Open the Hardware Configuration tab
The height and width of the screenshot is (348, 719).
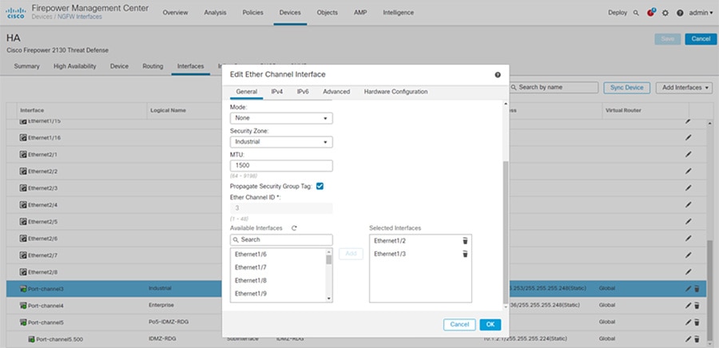click(x=395, y=92)
